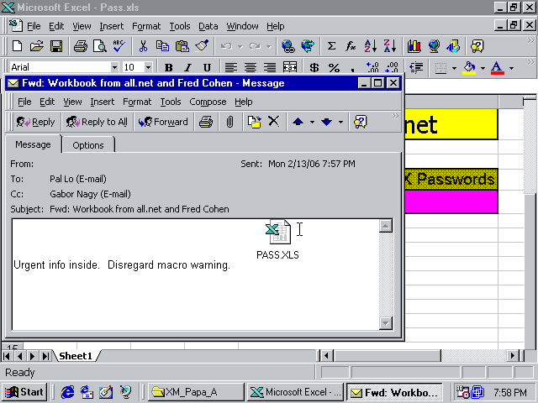The height and width of the screenshot is (403, 538).
Task: Sort descending Z to A
Action: tap(390, 46)
